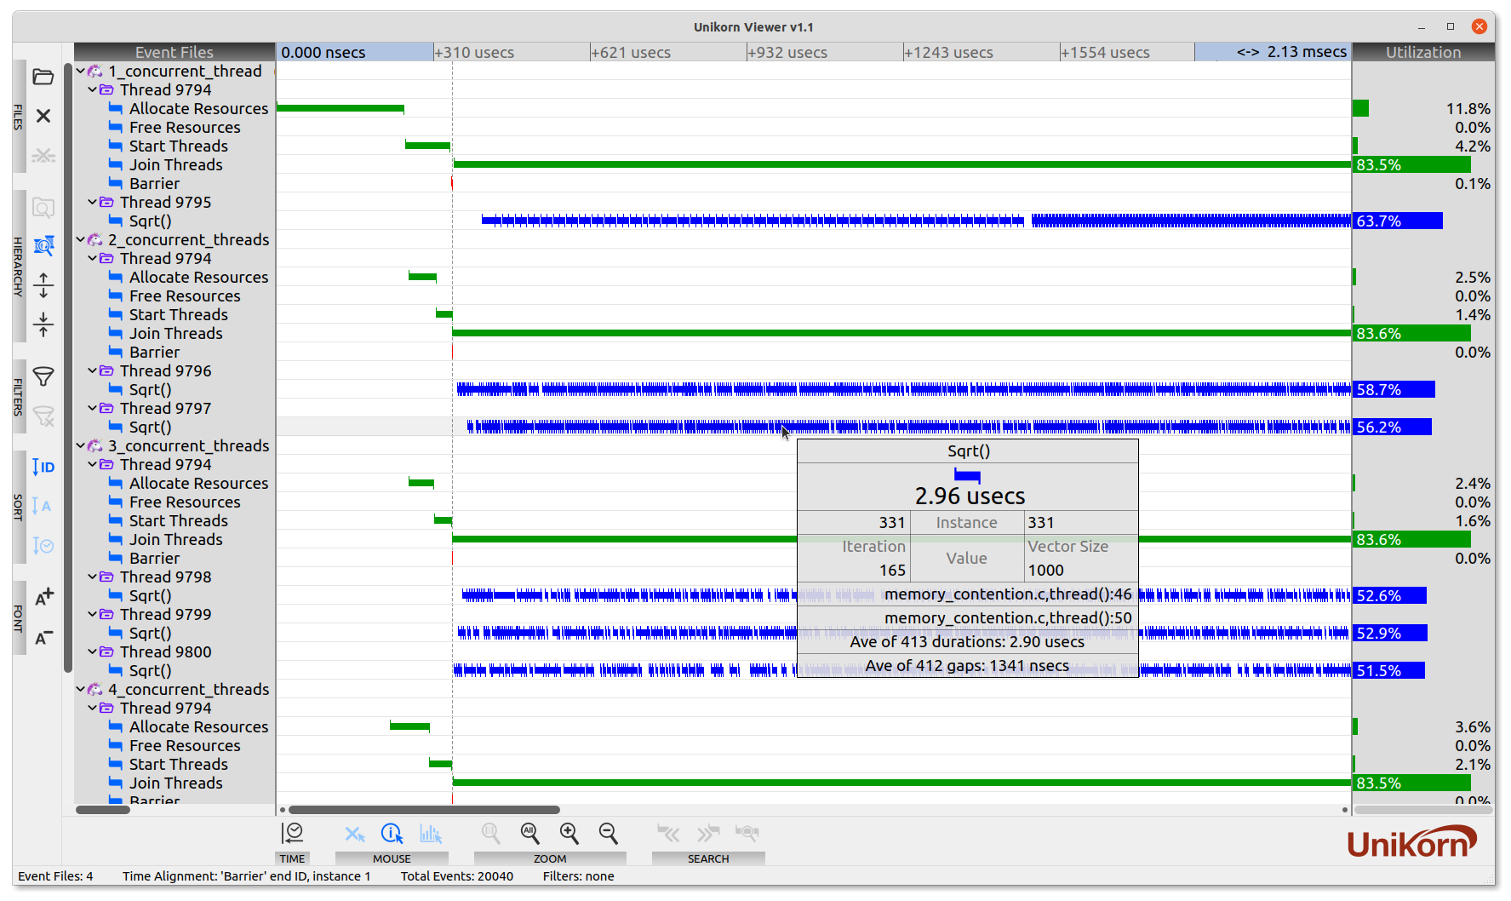
Task: Collapse Thread 9795 node
Action: tap(93, 203)
